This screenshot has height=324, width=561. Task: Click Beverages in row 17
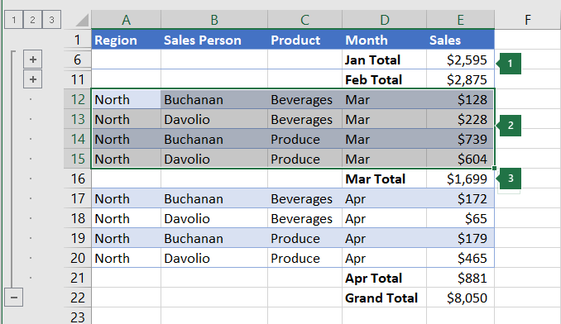tap(304, 198)
